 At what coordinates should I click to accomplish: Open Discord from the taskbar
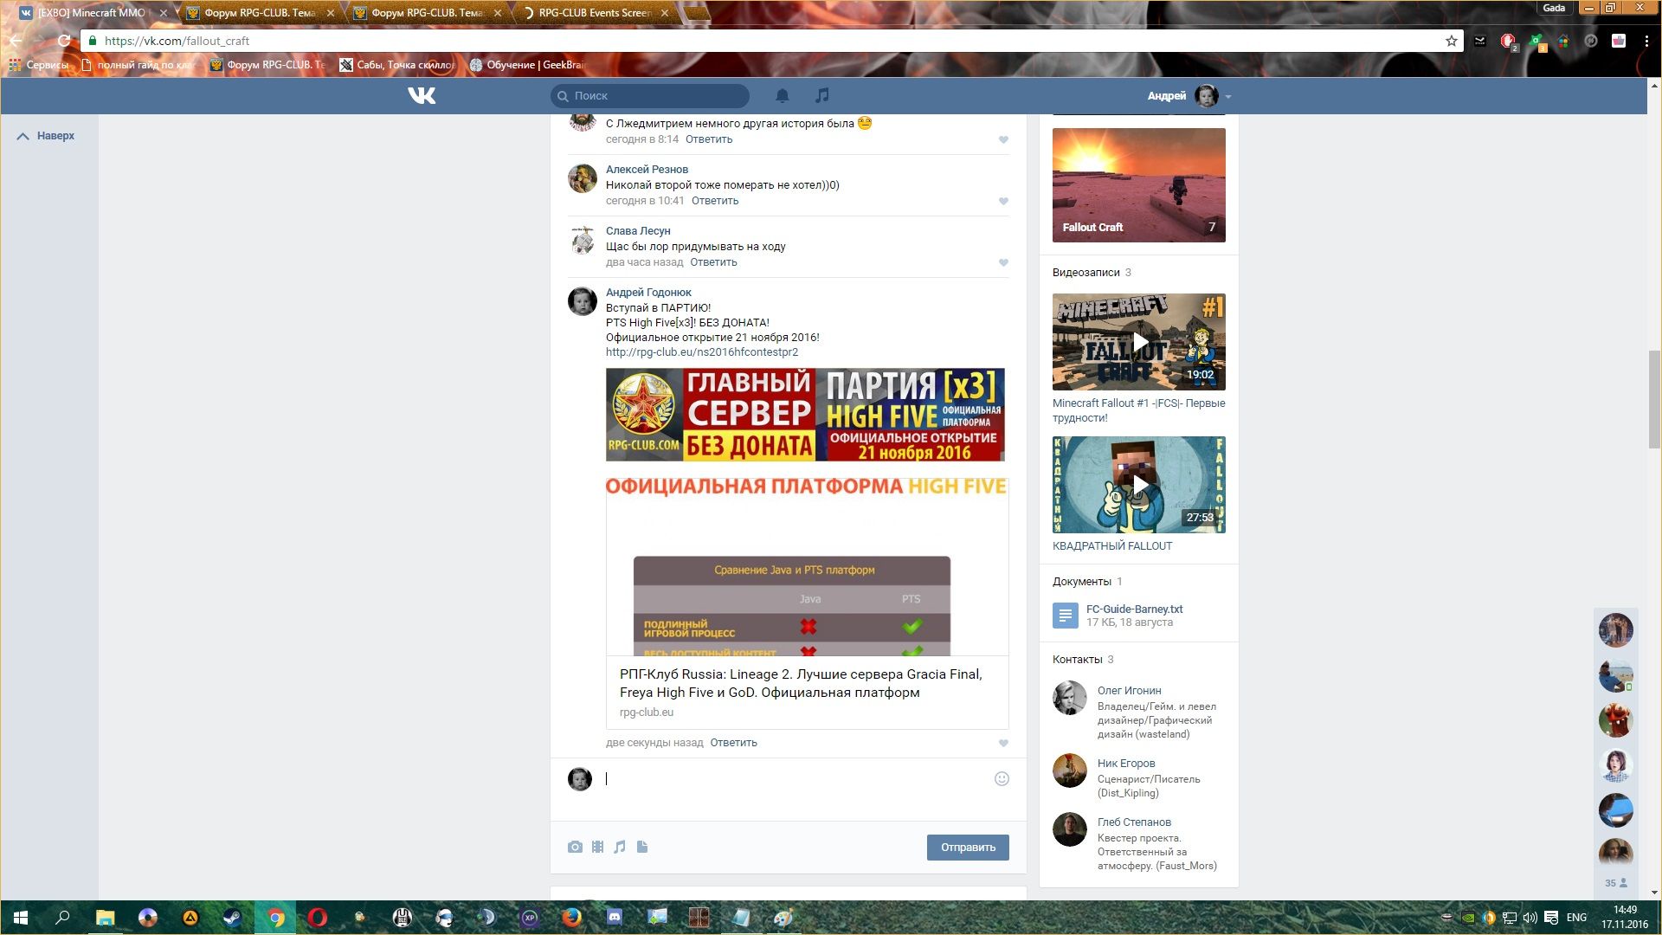click(614, 918)
